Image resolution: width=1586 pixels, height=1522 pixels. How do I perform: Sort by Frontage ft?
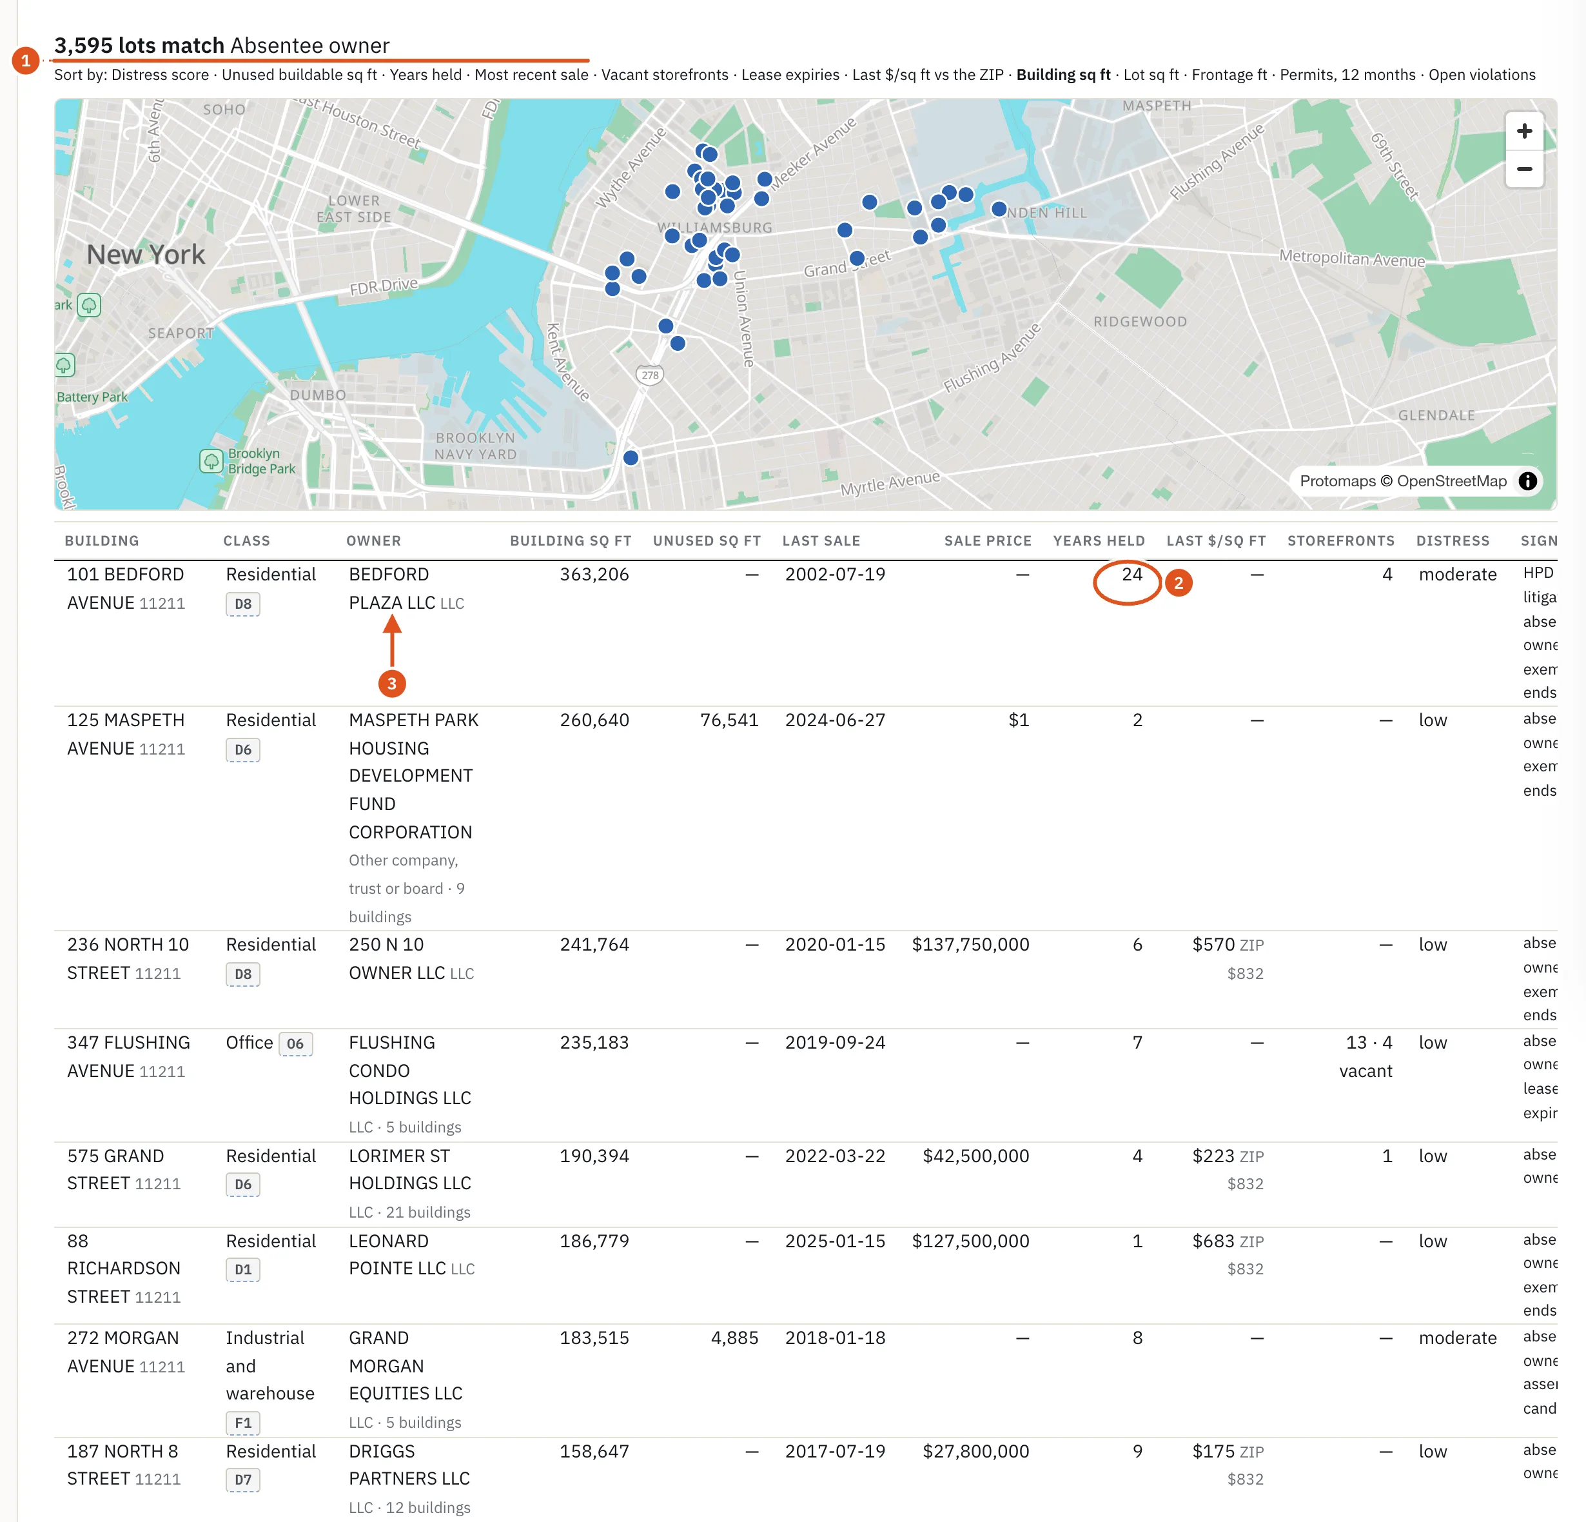(x=1230, y=74)
